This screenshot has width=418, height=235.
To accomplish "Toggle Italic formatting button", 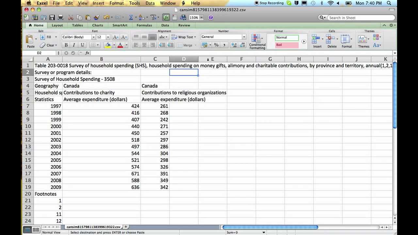I will coord(74,45).
